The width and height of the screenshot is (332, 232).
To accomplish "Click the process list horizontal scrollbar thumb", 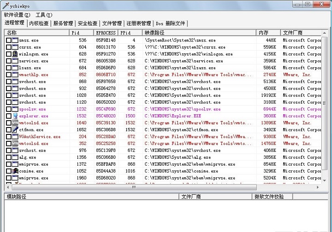I will 134,187.
